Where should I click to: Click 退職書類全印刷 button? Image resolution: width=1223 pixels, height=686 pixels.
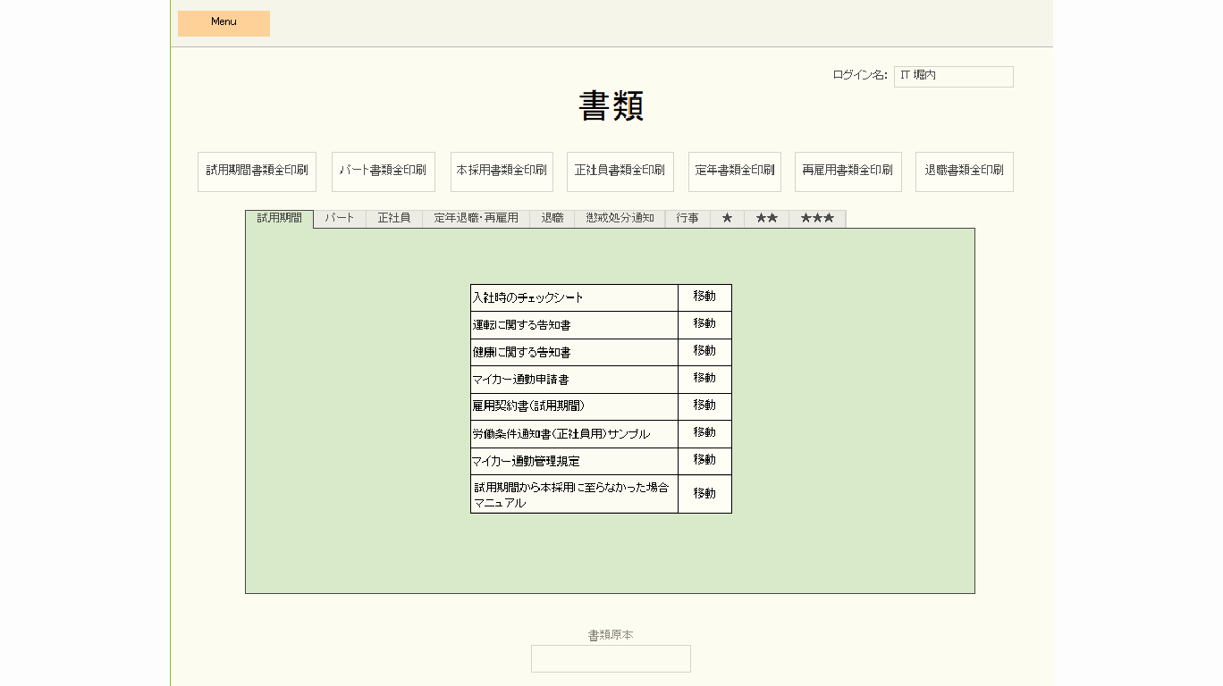point(965,171)
